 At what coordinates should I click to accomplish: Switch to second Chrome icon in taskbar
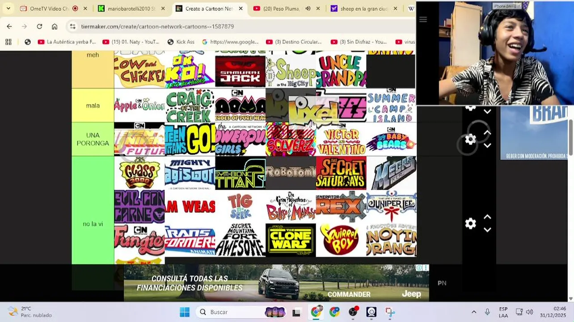coord(334,312)
